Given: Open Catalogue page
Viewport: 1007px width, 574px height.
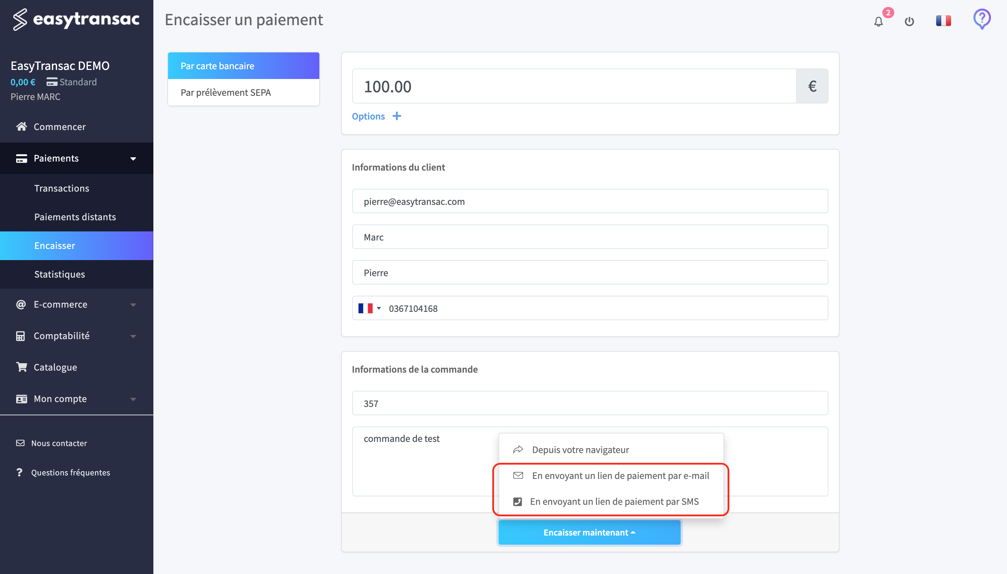Looking at the screenshot, I should [x=77, y=367].
